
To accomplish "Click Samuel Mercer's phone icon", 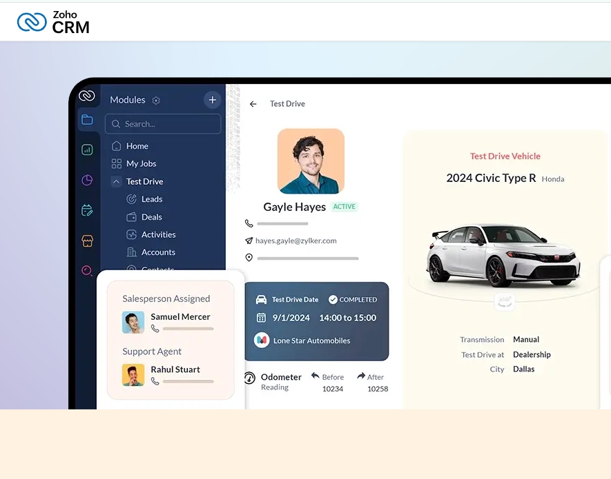I will (x=155, y=329).
